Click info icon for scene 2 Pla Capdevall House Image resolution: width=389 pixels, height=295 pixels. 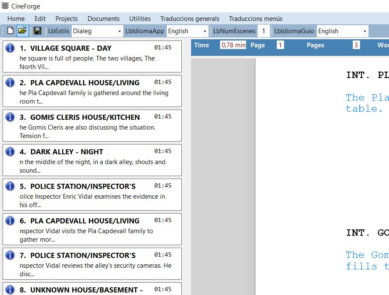pos(10,82)
